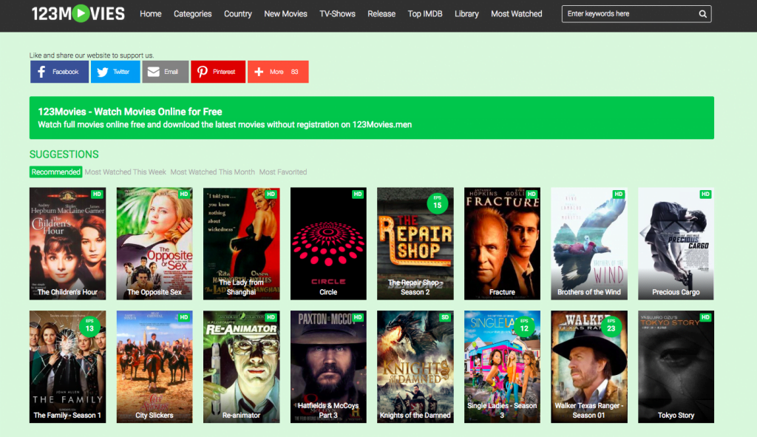Image resolution: width=757 pixels, height=437 pixels.
Task: Open TV-Shows page
Action: 337,14
